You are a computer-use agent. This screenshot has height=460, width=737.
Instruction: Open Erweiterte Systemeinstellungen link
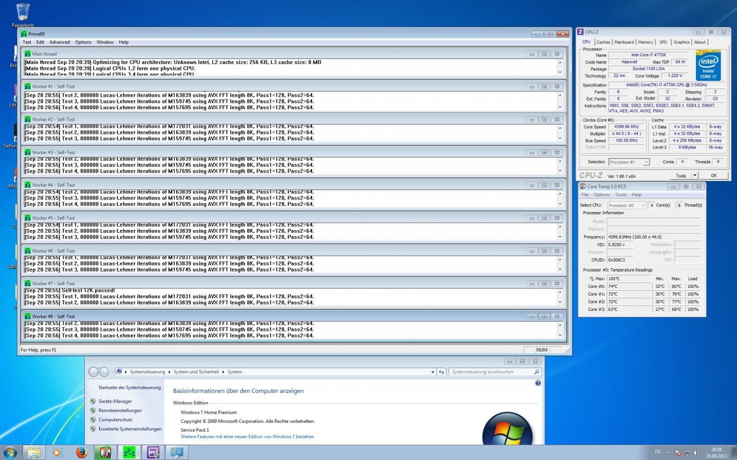pos(130,429)
